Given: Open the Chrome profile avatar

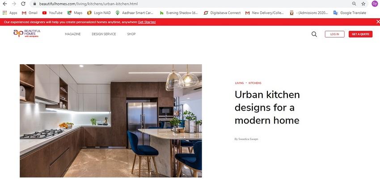Looking at the screenshot, I should pos(375,4).
